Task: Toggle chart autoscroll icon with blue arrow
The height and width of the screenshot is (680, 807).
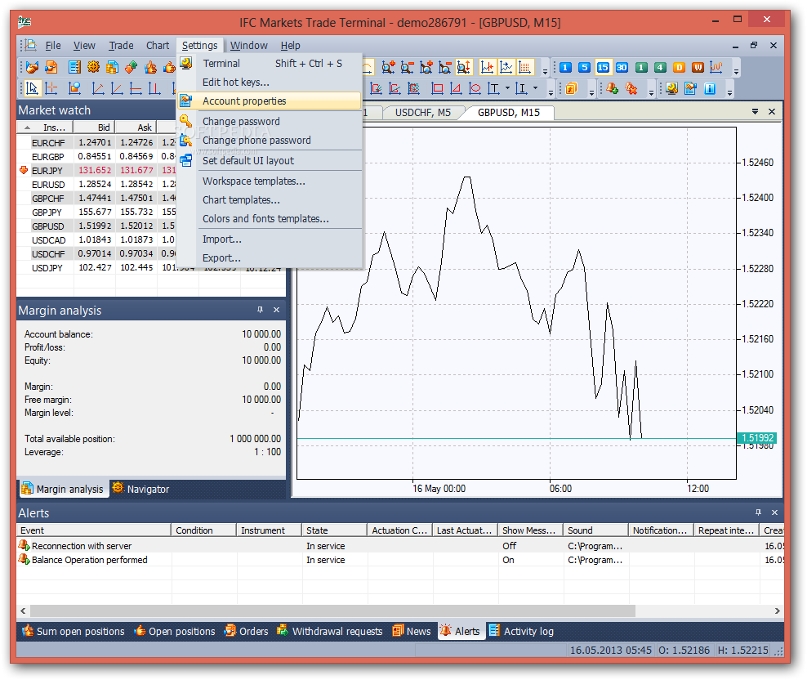Action: (506, 67)
